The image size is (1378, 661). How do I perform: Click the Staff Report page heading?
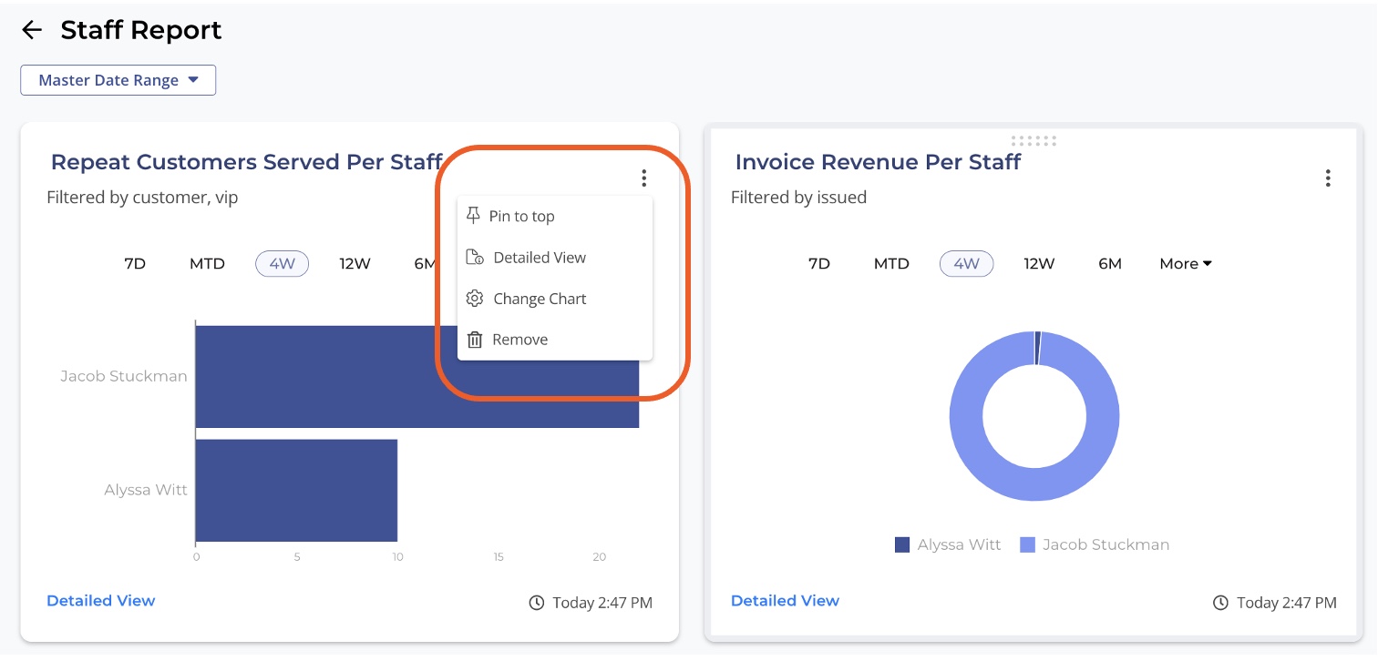[141, 30]
